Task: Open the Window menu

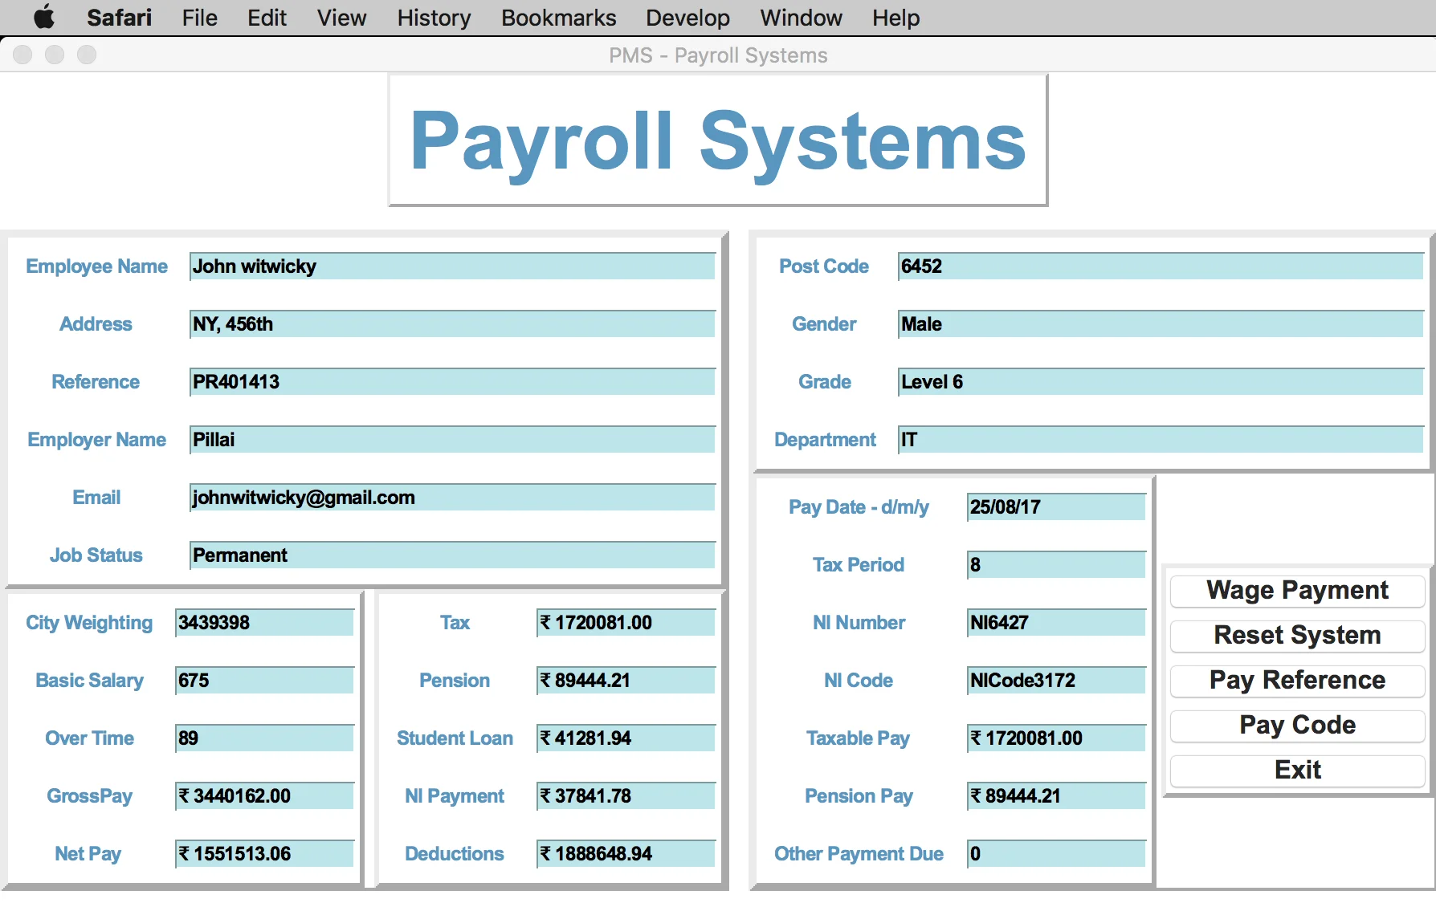Action: (800, 18)
